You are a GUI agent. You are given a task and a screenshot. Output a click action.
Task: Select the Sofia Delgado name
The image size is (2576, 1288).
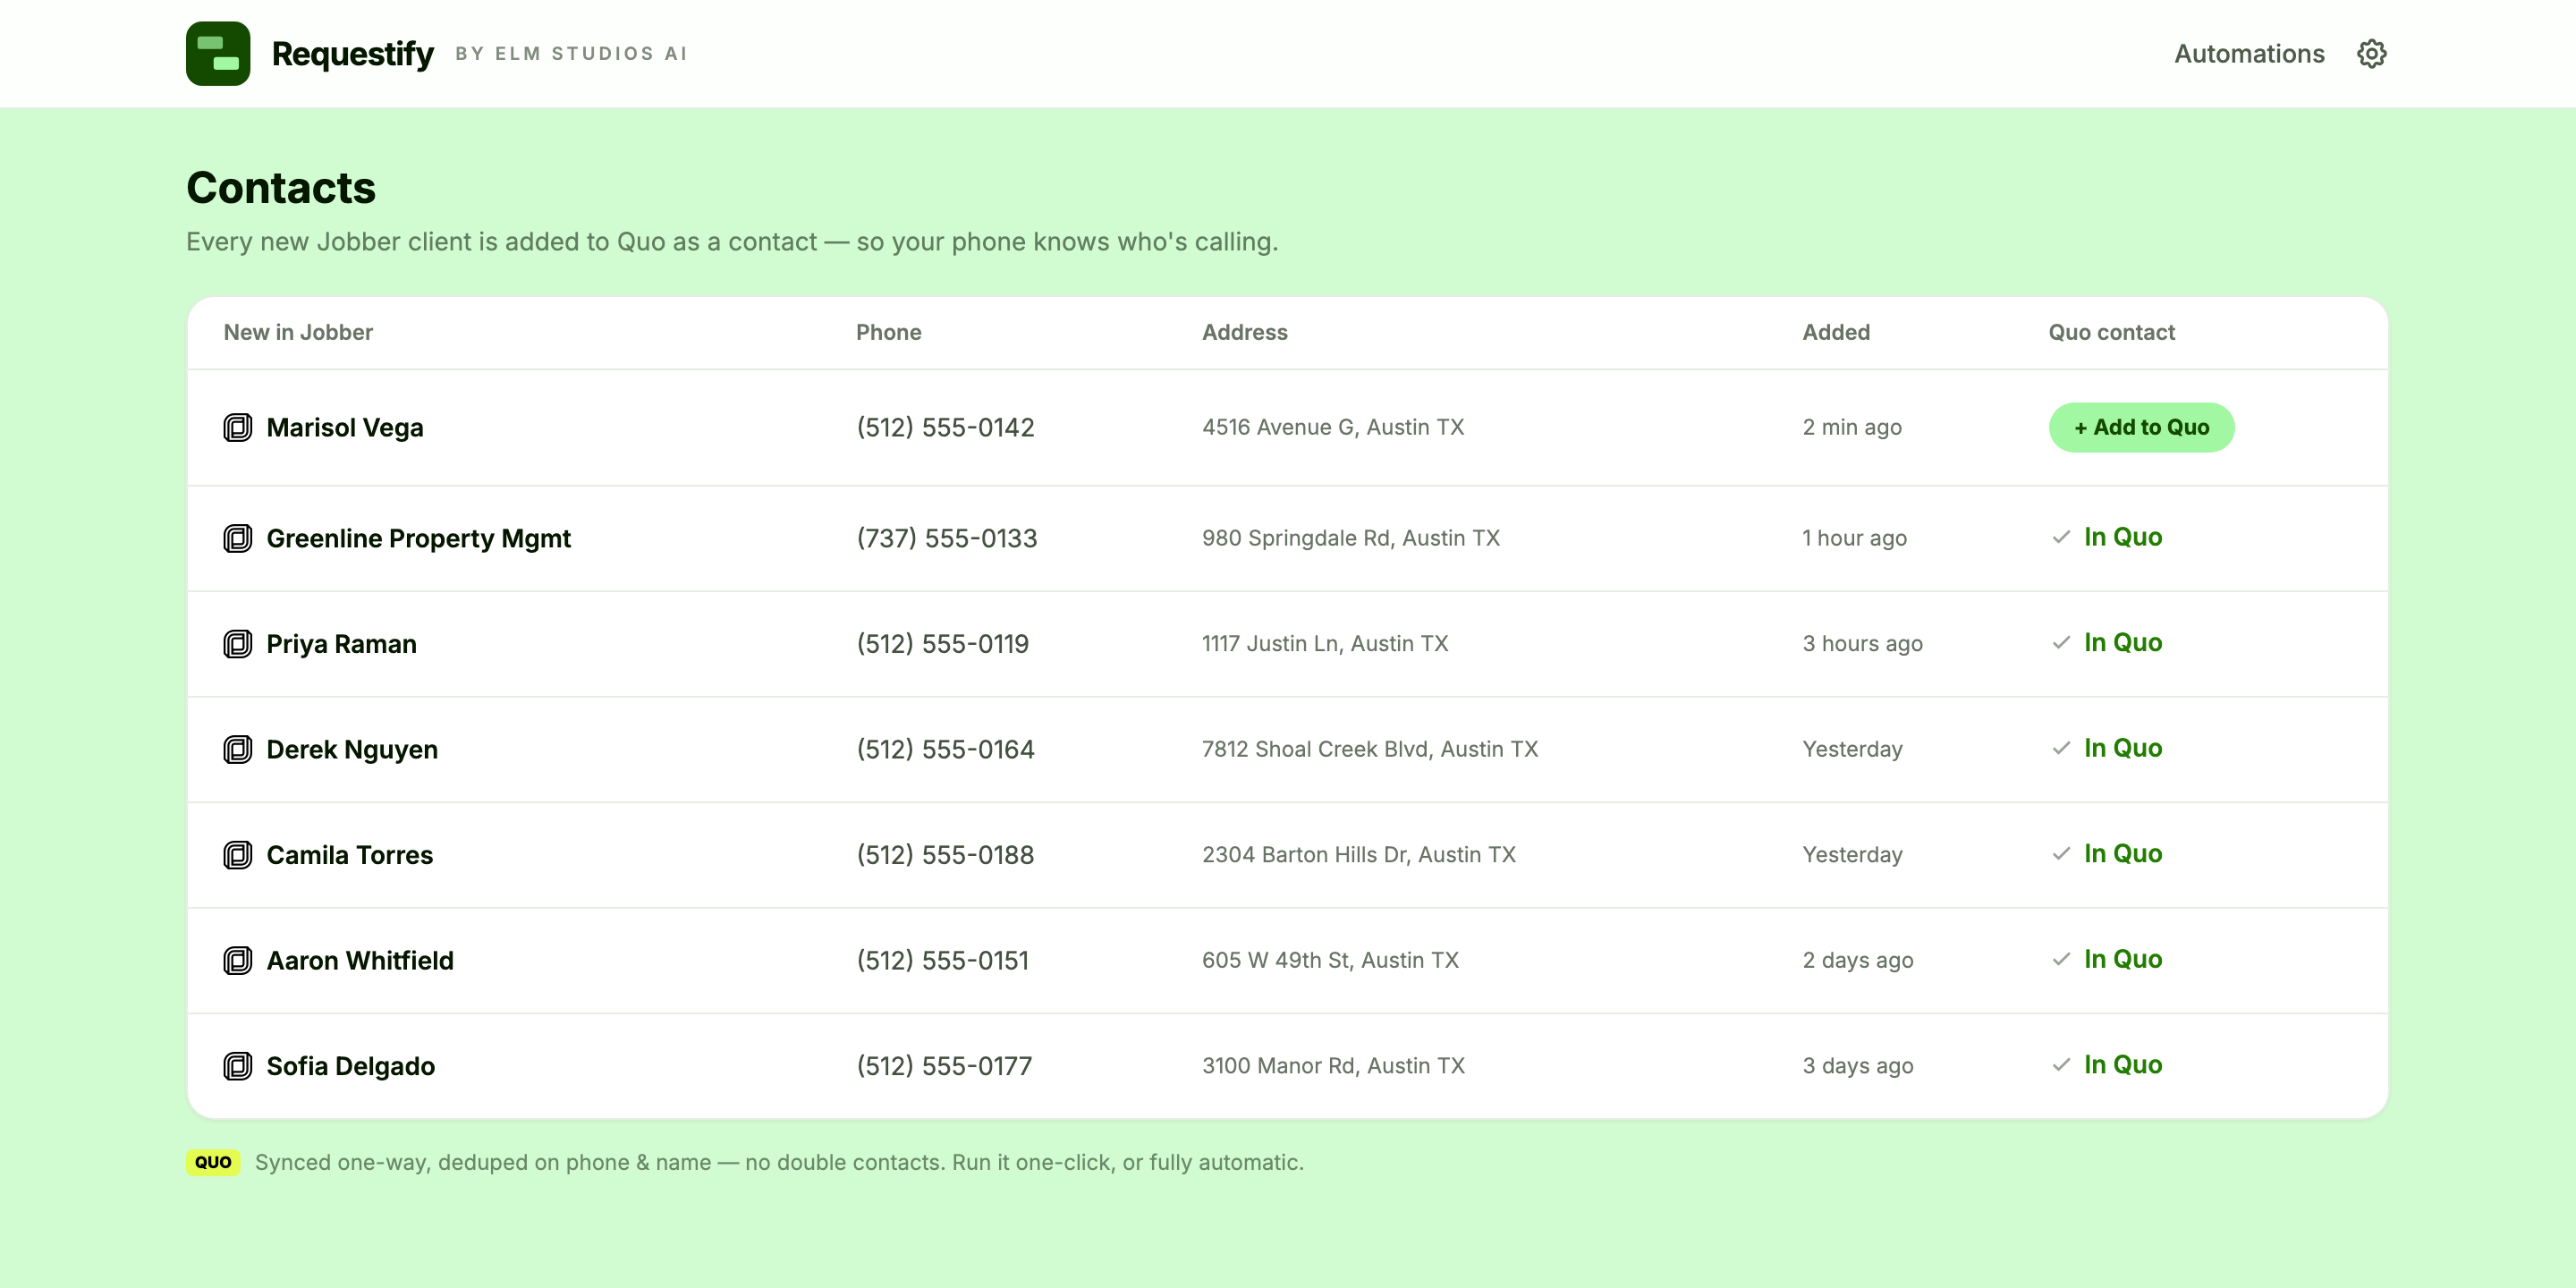pos(350,1066)
